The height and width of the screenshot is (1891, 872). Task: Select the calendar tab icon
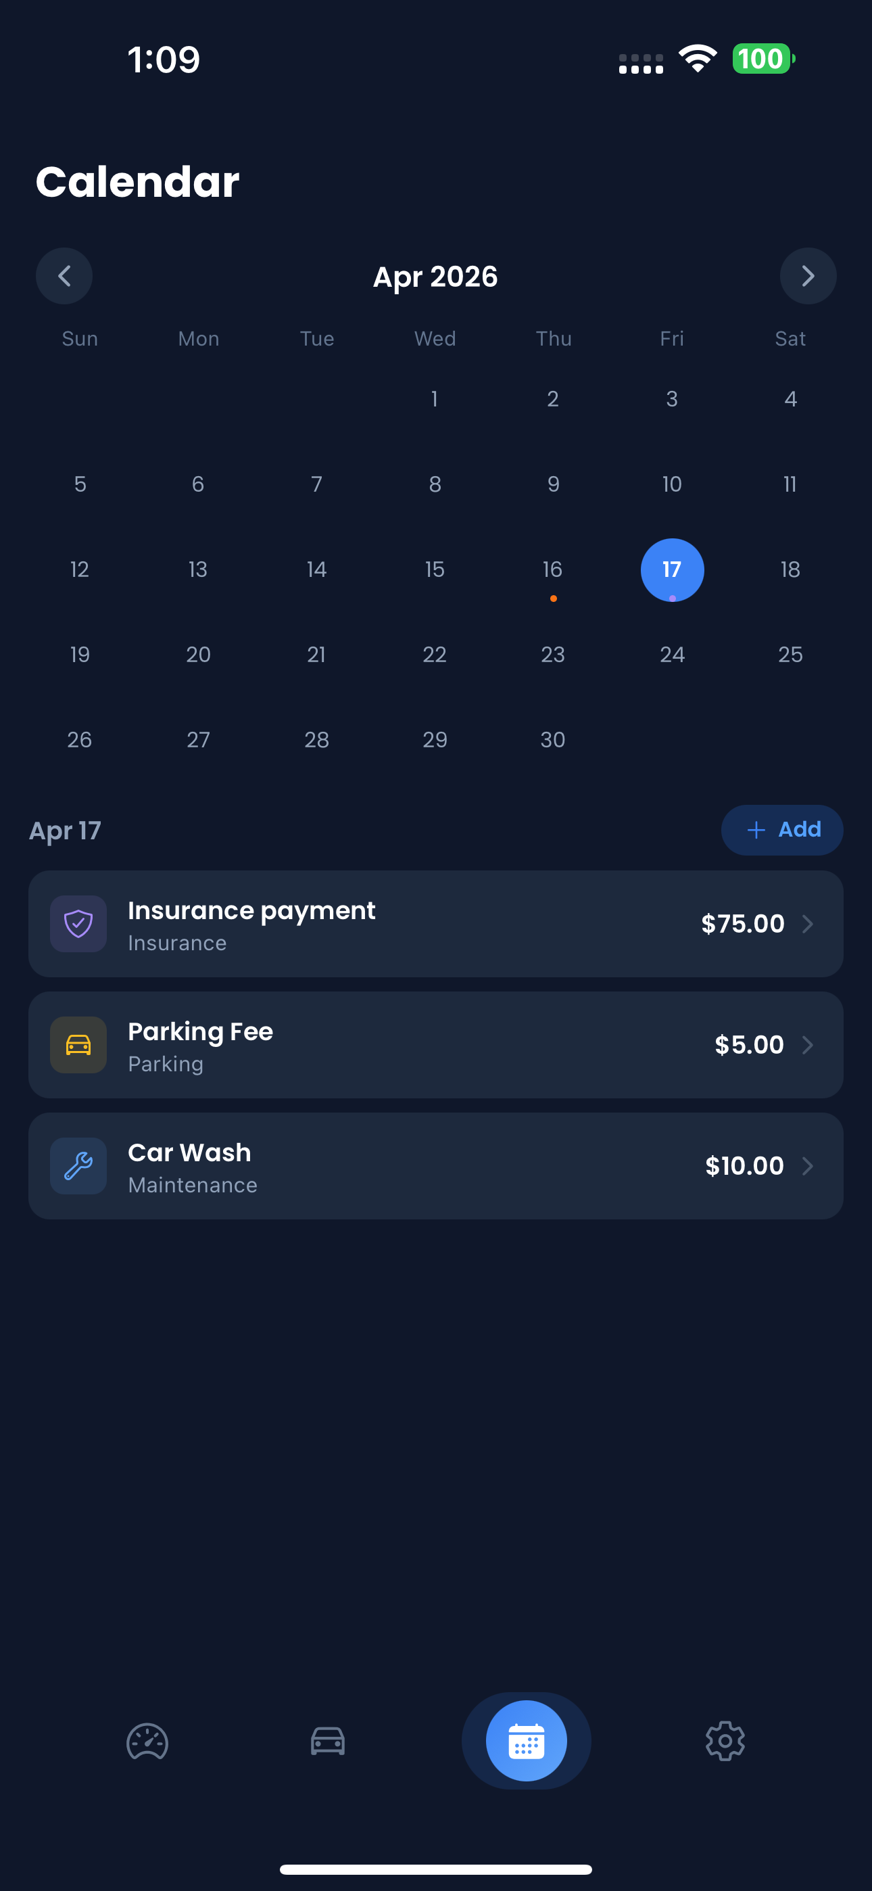[x=527, y=1740]
